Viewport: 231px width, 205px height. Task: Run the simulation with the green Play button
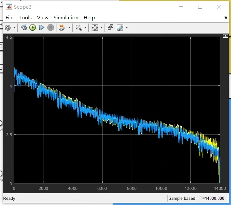pyautogui.click(x=33, y=27)
